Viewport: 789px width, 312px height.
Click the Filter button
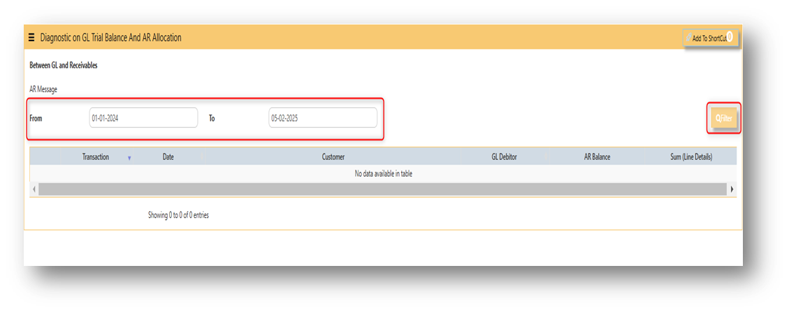point(723,119)
